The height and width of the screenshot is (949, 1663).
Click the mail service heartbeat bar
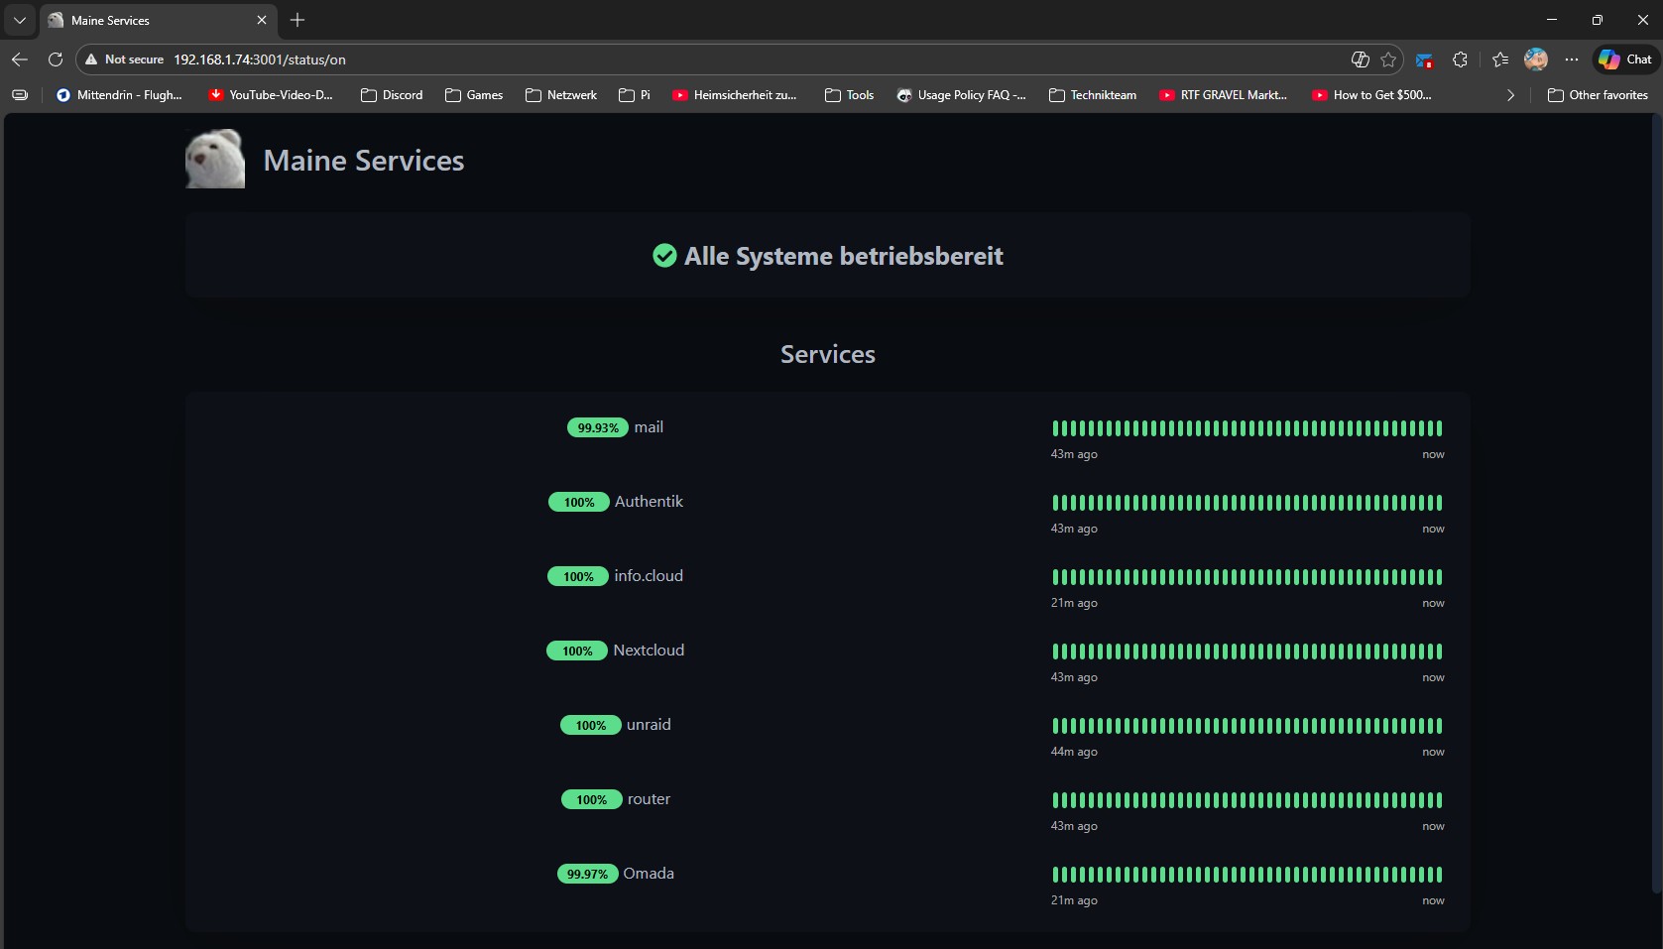pyautogui.click(x=1247, y=428)
